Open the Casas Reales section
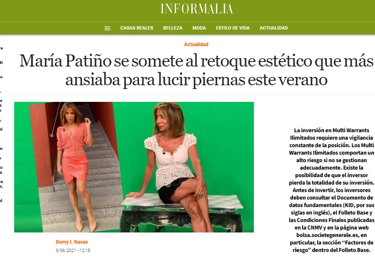The height and width of the screenshot is (257, 375). click(x=137, y=28)
